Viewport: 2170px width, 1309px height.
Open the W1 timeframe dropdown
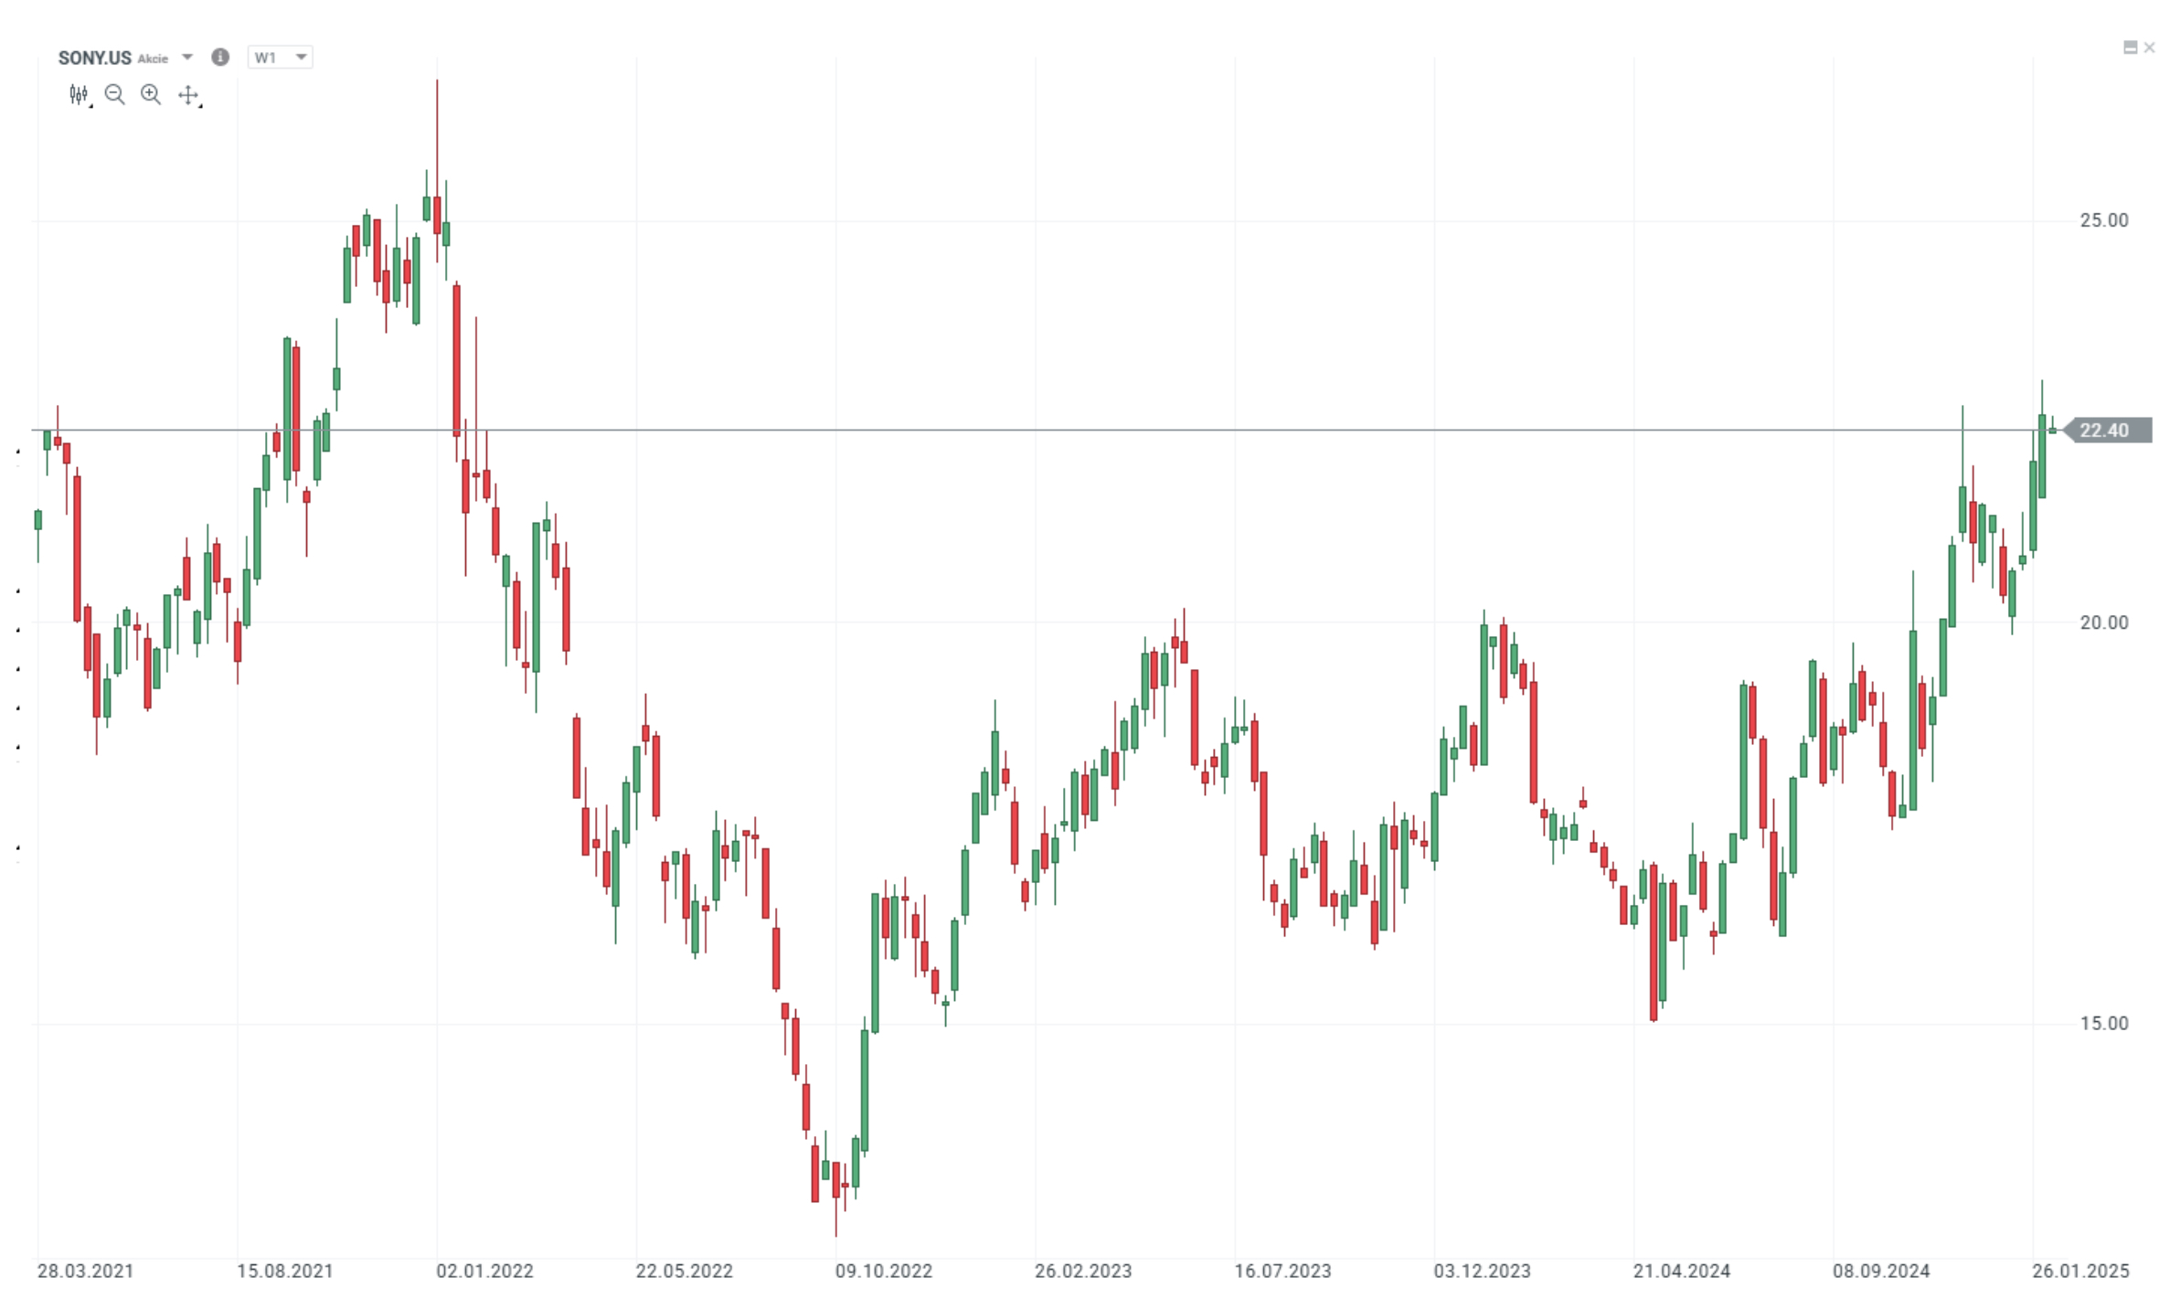pyautogui.click(x=280, y=58)
